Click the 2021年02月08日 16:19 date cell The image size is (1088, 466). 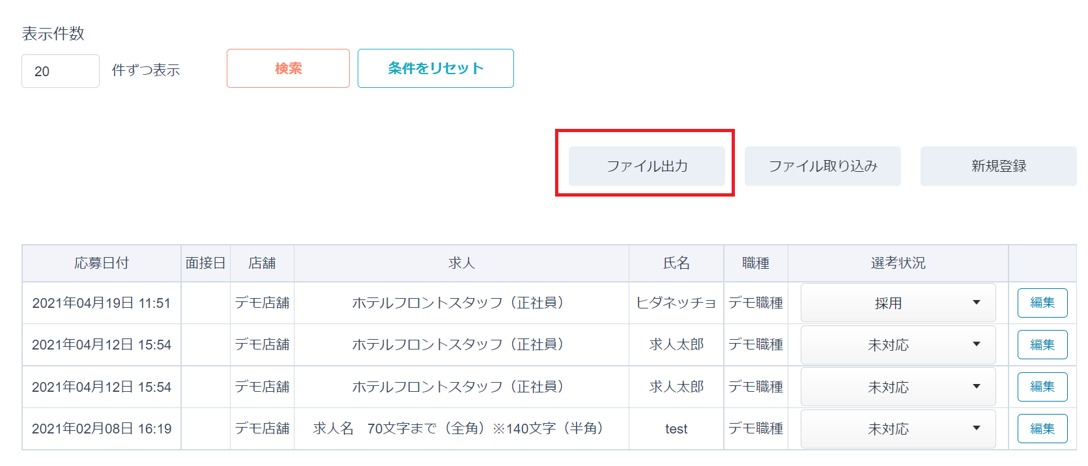click(102, 428)
